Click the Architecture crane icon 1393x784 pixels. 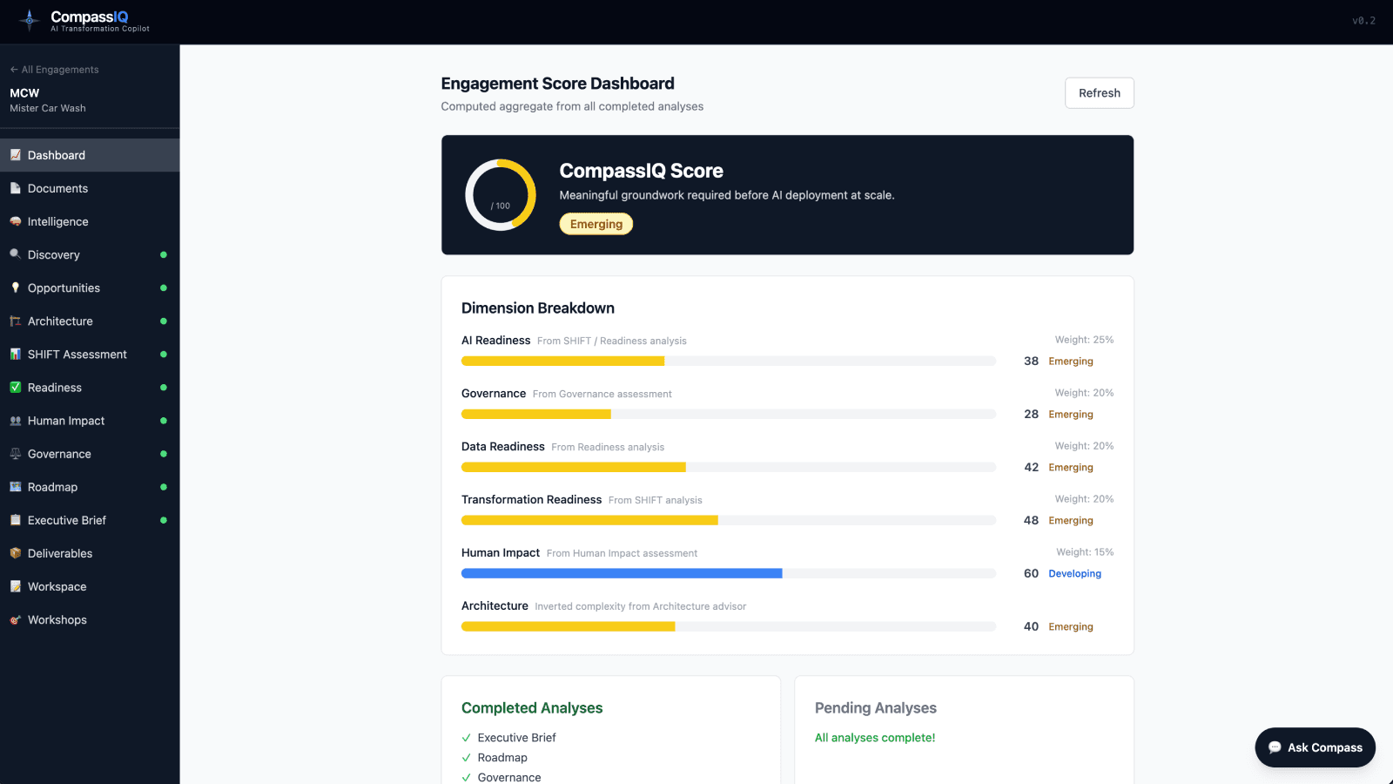[x=15, y=321]
